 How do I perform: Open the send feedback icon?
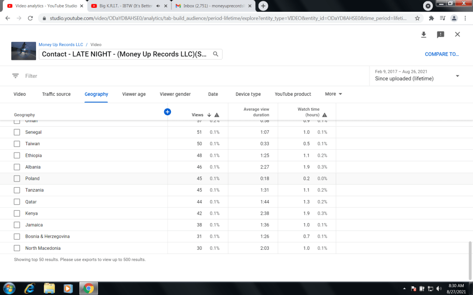[440, 35]
